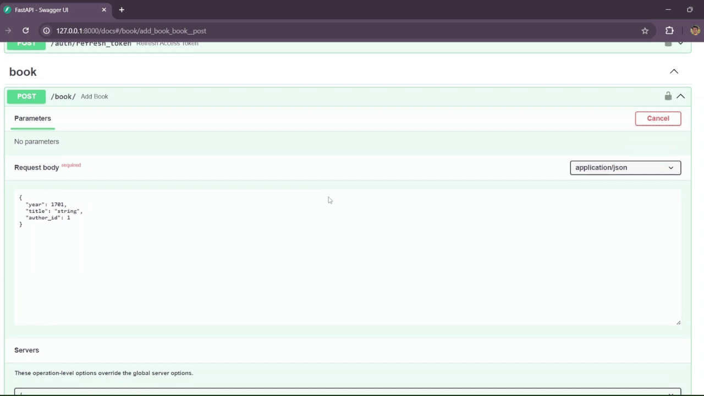Restore the browser window size
The width and height of the screenshot is (704, 396).
click(x=690, y=10)
